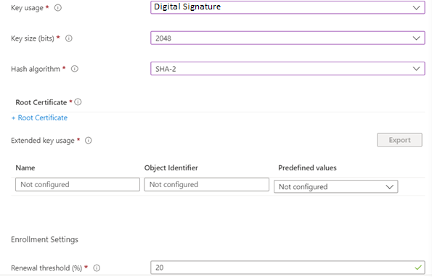
Task: Click the info icon beside Renewal threshold (%)
Action: (97, 268)
